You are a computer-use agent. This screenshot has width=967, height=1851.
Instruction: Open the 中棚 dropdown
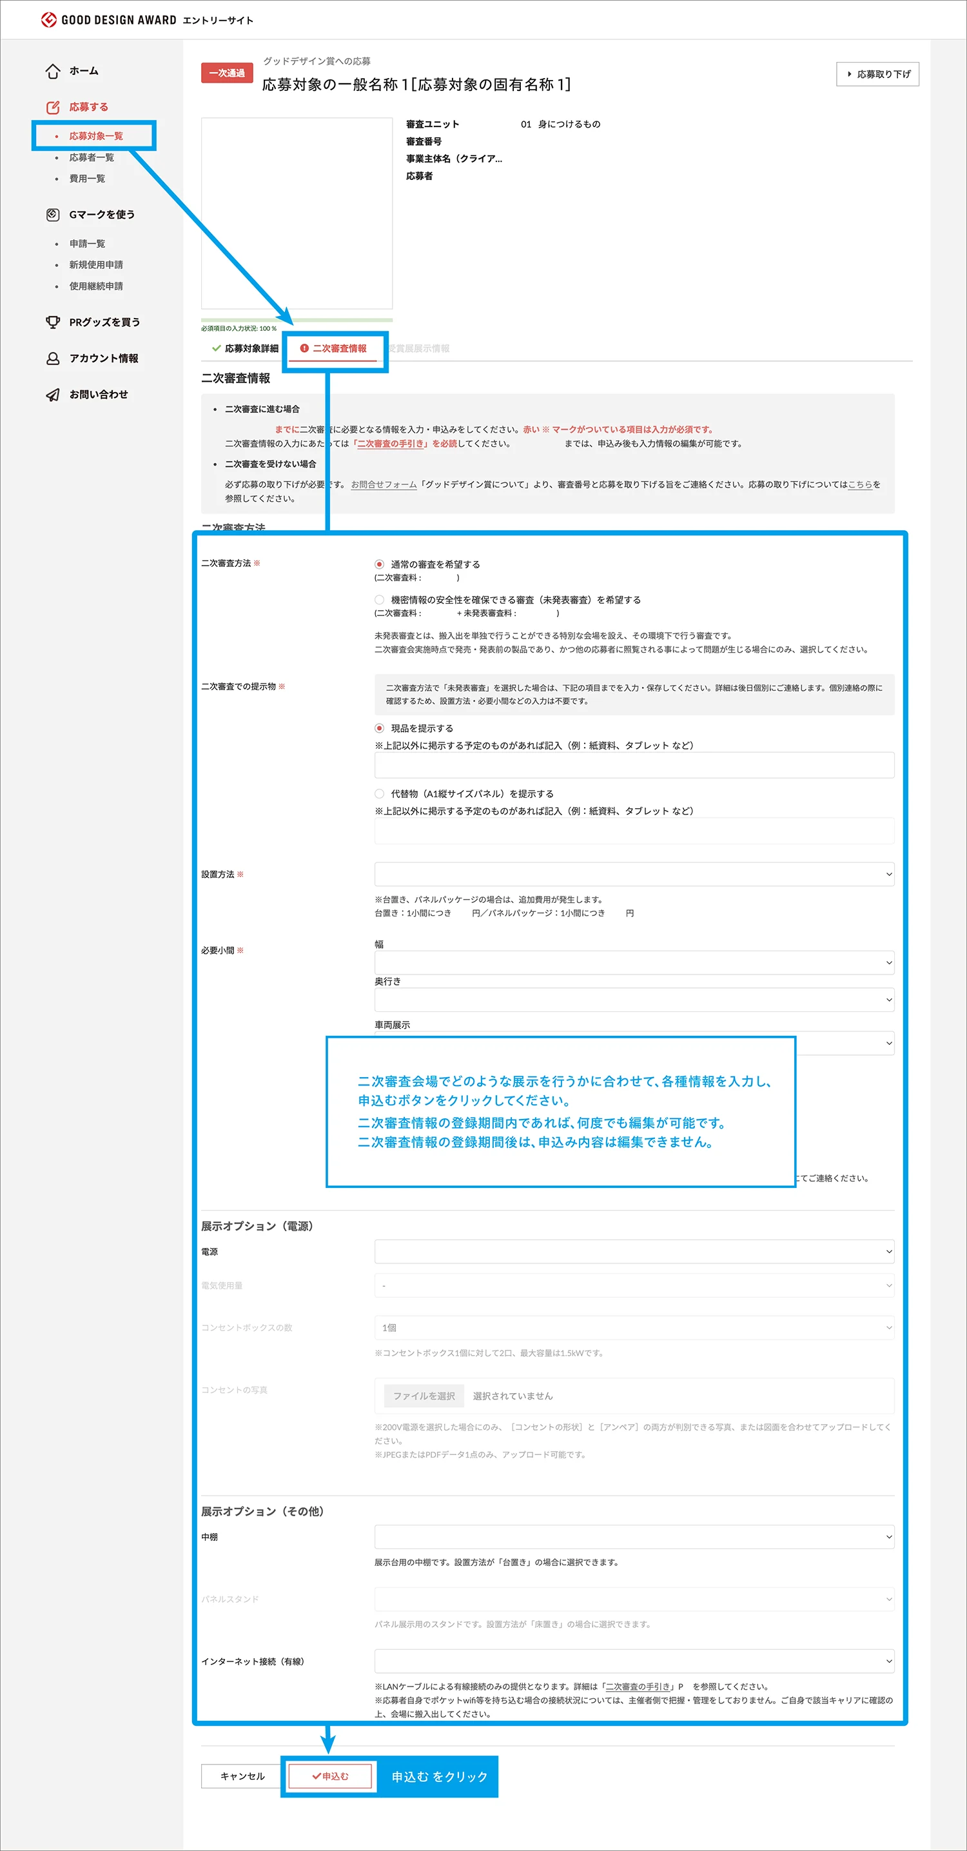coord(634,1536)
